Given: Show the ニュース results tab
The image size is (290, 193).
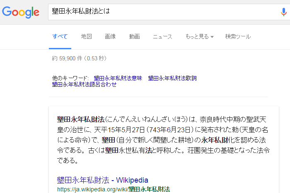Looking at the screenshot, I should (x=162, y=36).
